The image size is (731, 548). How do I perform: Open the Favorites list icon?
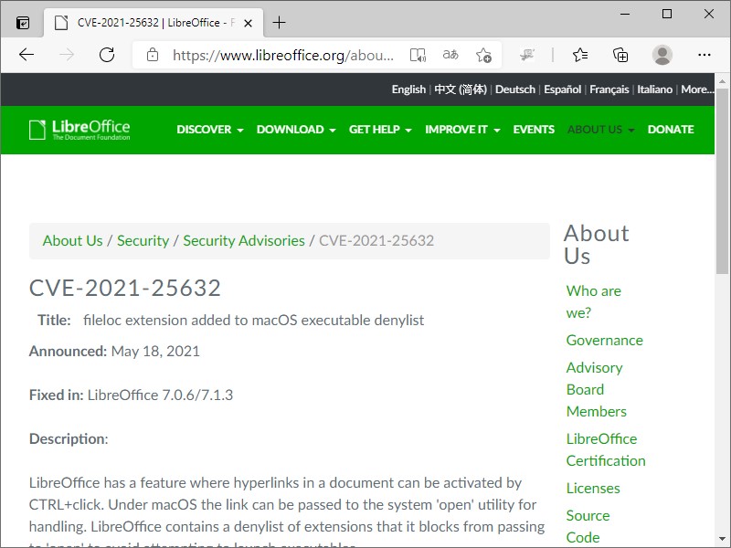(580, 55)
